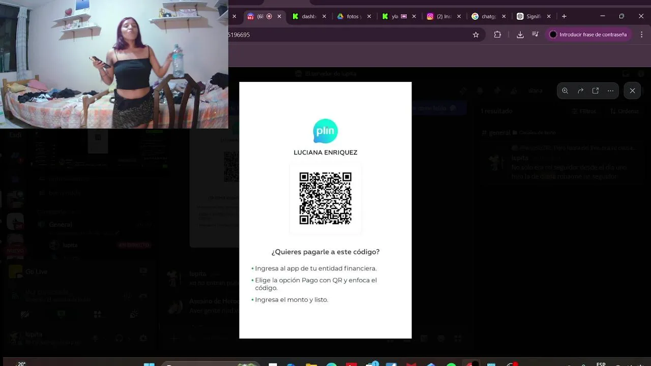651x366 pixels.
Task: Click Go Live in Discord voice panel
Action: tap(36, 272)
